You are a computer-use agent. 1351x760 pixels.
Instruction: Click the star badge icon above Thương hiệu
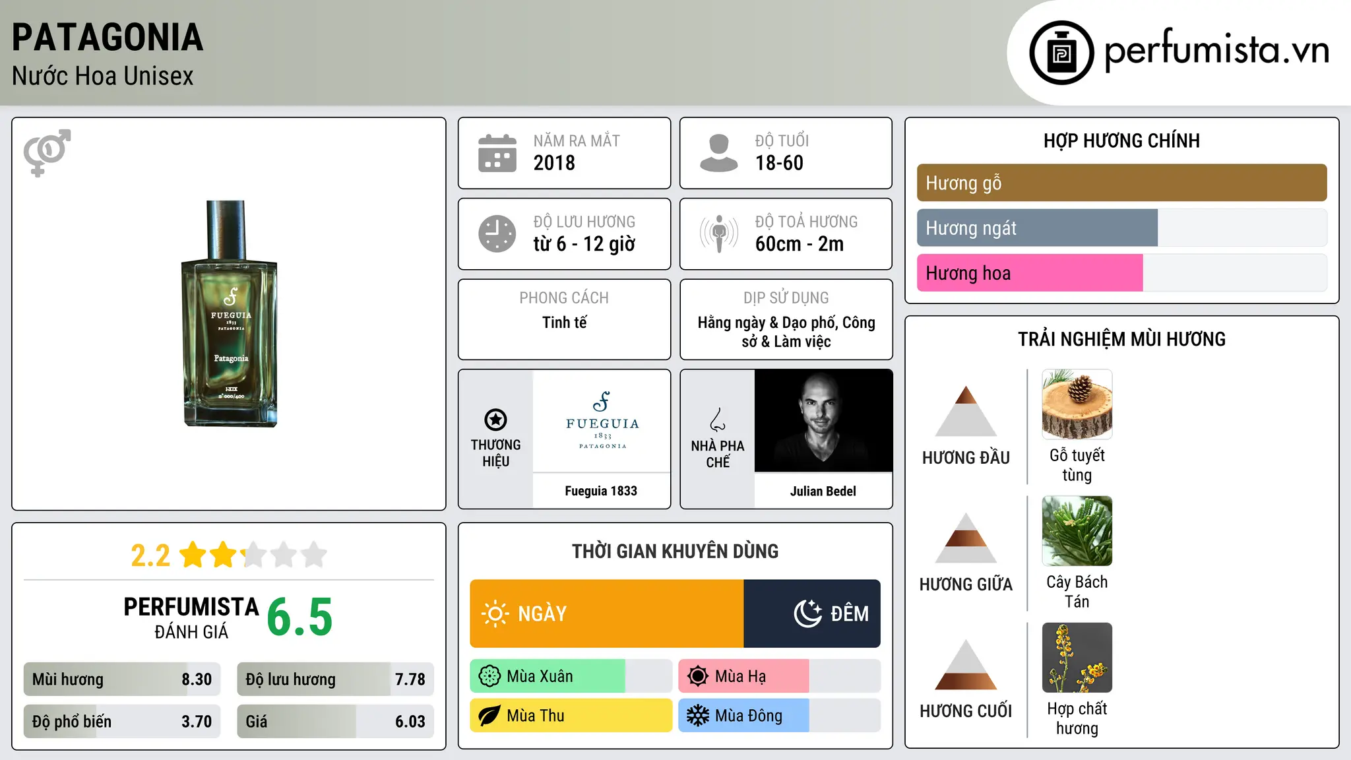point(495,420)
